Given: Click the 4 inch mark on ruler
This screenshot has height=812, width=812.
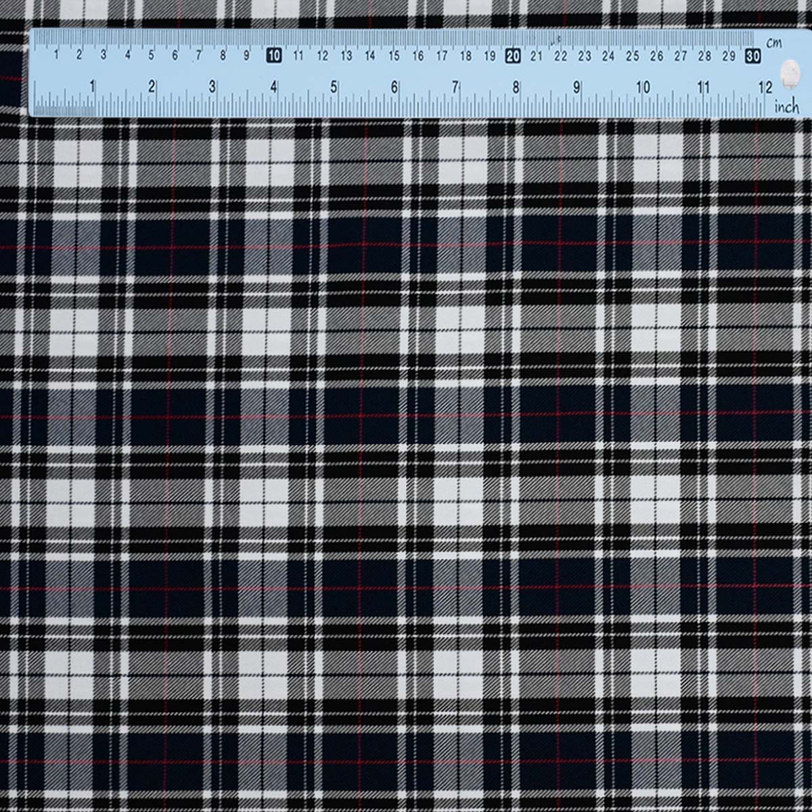Looking at the screenshot, I should tap(273, 87).
